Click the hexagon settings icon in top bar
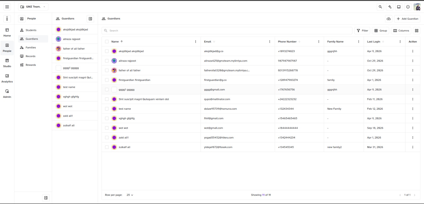The width and height of the screenshot is (424, 204). (x=408, y=7)
